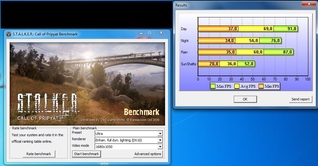Open Advanced options
The width and height of the screenshot is (318, 166).
(148, 154)
